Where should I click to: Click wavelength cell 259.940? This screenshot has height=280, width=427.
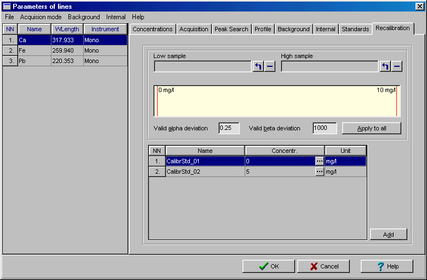tap(67, 50)
